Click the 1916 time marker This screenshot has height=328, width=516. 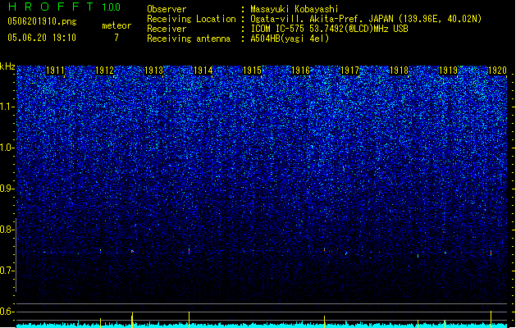tap(301, 71)
